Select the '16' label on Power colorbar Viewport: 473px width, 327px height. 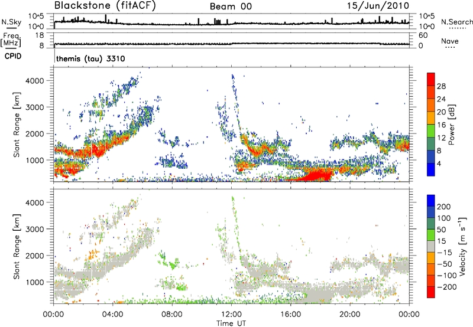441,125
